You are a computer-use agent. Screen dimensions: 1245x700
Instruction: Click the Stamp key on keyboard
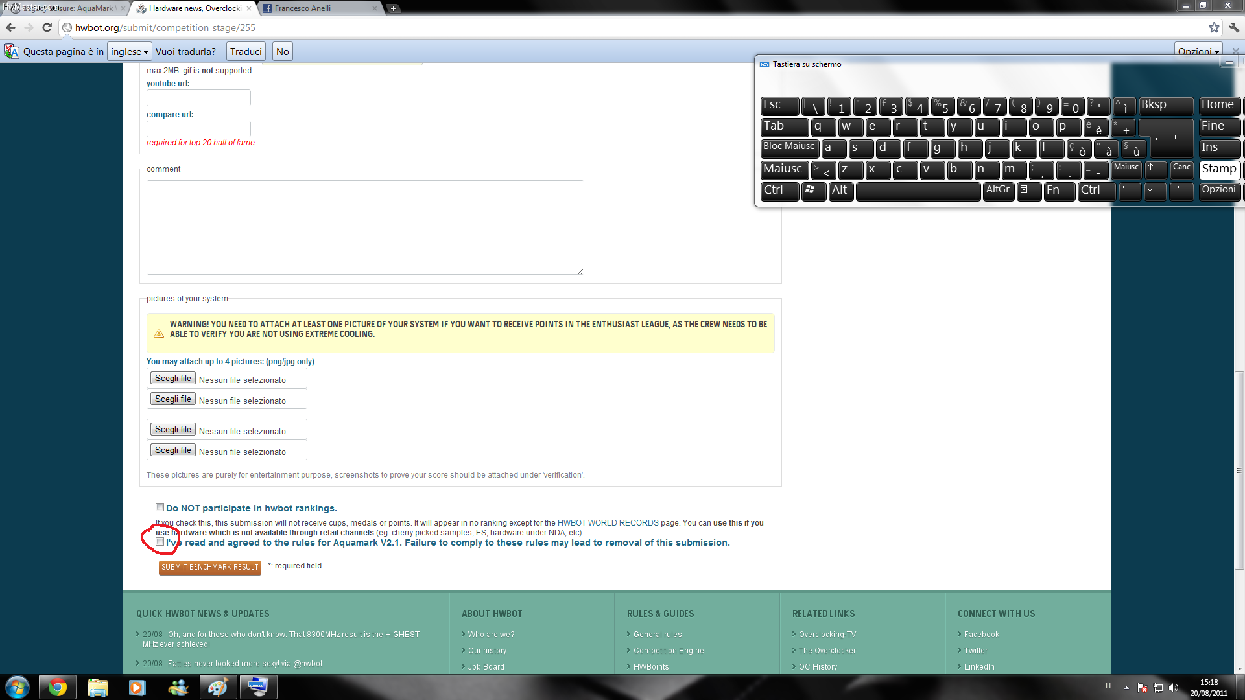coord(1219,170)
